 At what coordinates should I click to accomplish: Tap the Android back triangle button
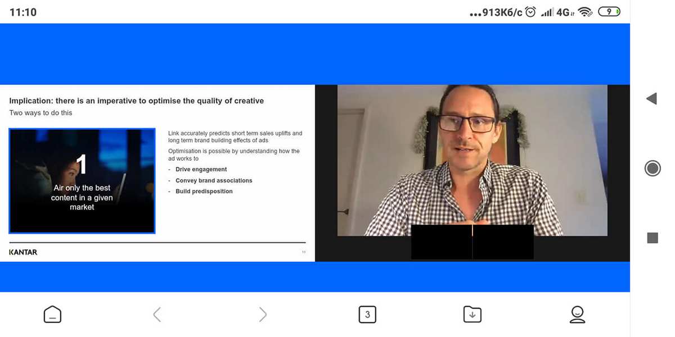tap(652, 99)
